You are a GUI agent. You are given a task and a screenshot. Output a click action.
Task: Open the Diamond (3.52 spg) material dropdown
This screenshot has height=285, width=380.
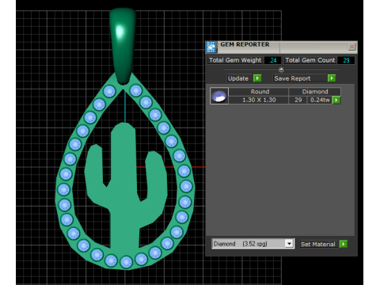click(x=289, y=244)
